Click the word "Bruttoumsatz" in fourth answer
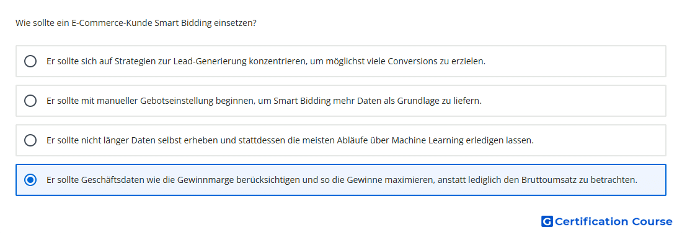The height and width of the screenshot is (233, 682). [549, 180]
